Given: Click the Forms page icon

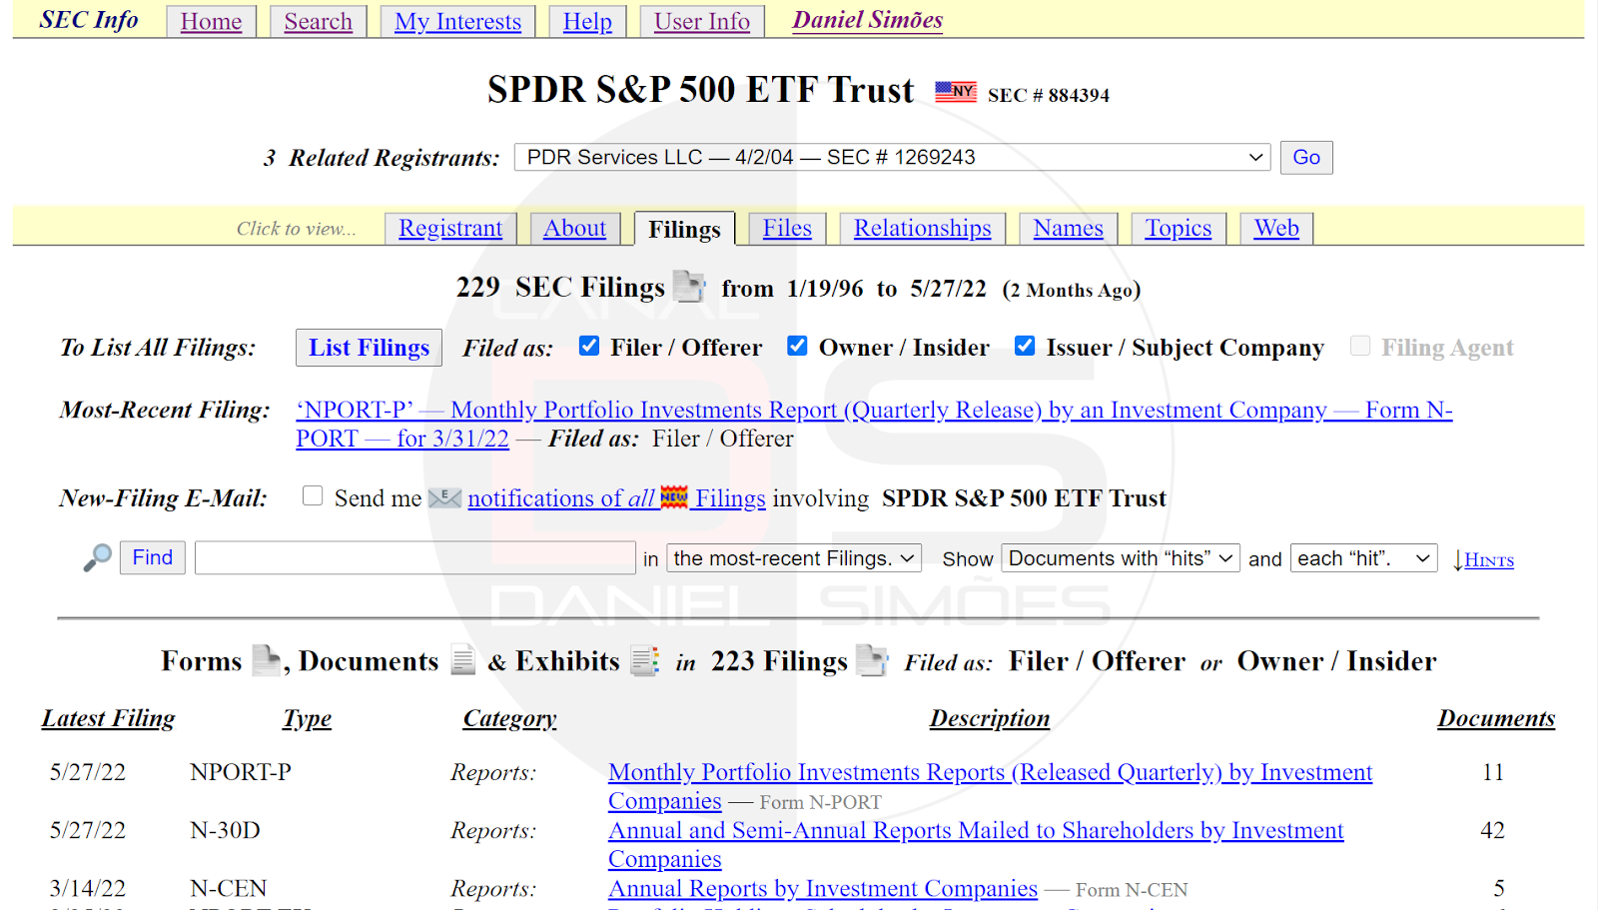Looking at the screenshot, I should coord(266,660).
